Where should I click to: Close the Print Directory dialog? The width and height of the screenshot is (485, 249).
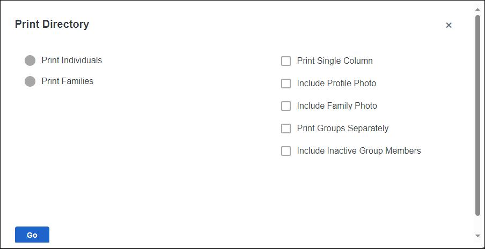449,25
